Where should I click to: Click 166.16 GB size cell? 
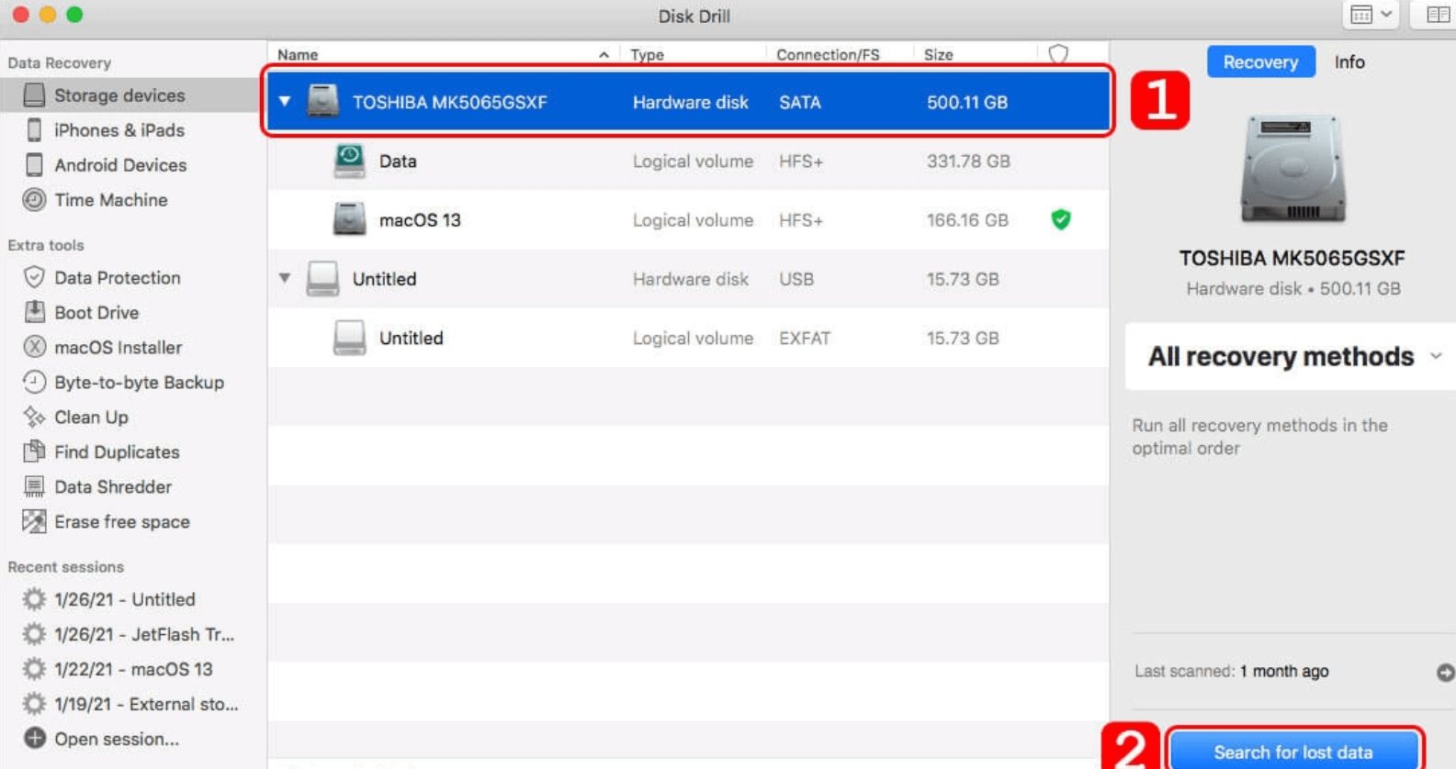[967, 220]
